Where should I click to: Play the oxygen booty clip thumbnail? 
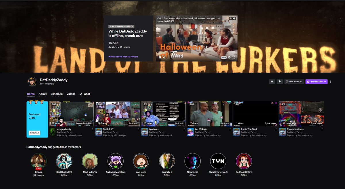click(72, 114)
